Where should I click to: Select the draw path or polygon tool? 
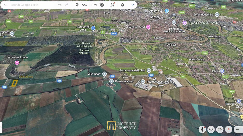(84, 5)
